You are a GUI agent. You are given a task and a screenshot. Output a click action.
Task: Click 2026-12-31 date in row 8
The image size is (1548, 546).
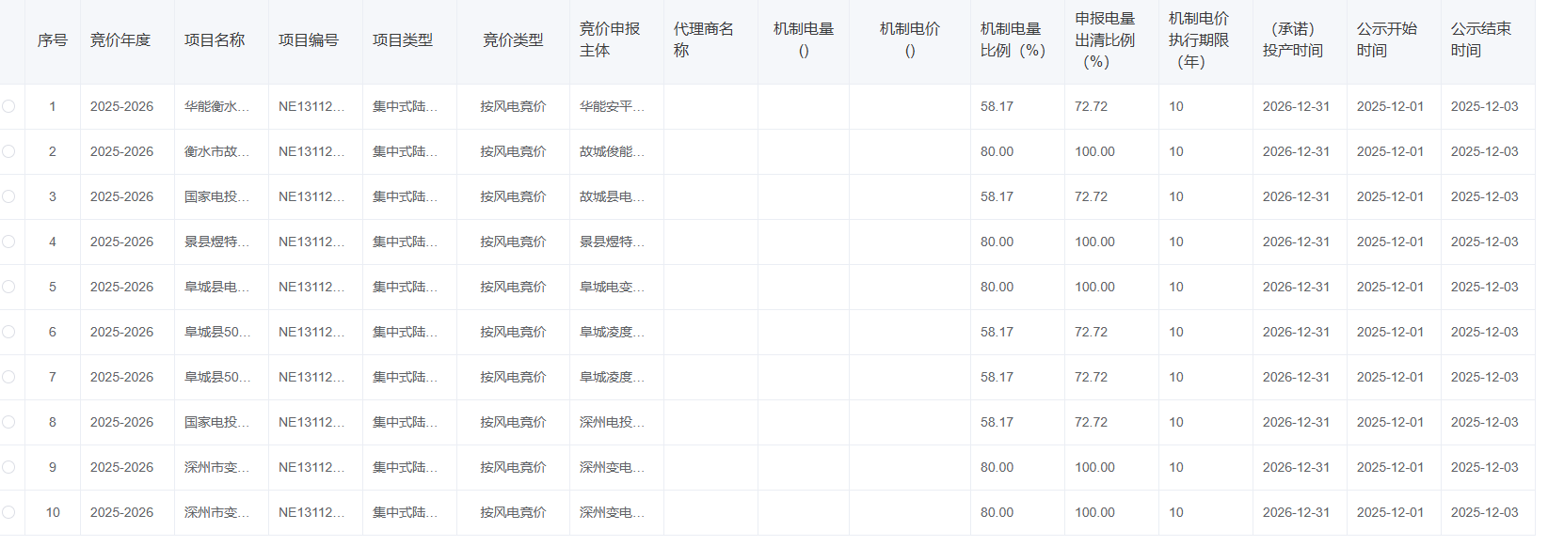1296,422
